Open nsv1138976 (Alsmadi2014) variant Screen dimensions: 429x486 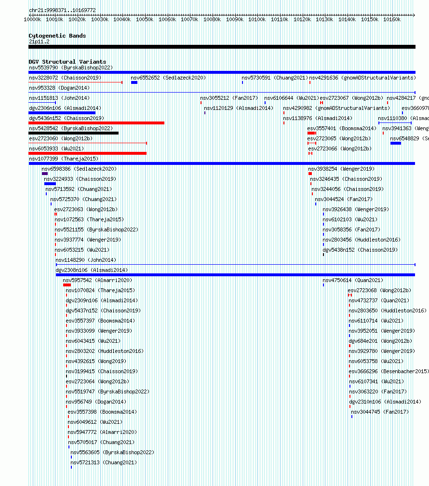coord(318,119)
